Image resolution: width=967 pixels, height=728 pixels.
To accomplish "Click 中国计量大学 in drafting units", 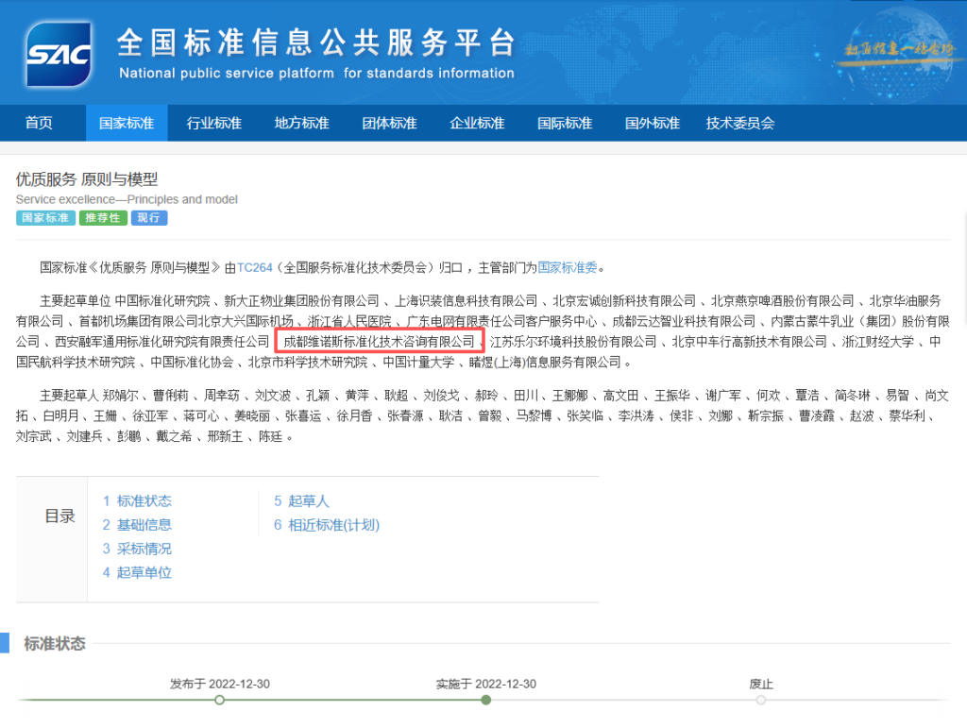I will point(418,362).
